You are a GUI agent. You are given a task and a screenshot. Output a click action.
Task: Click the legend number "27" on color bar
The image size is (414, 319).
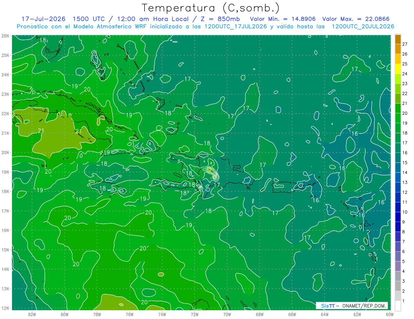[x=405, y=44]
